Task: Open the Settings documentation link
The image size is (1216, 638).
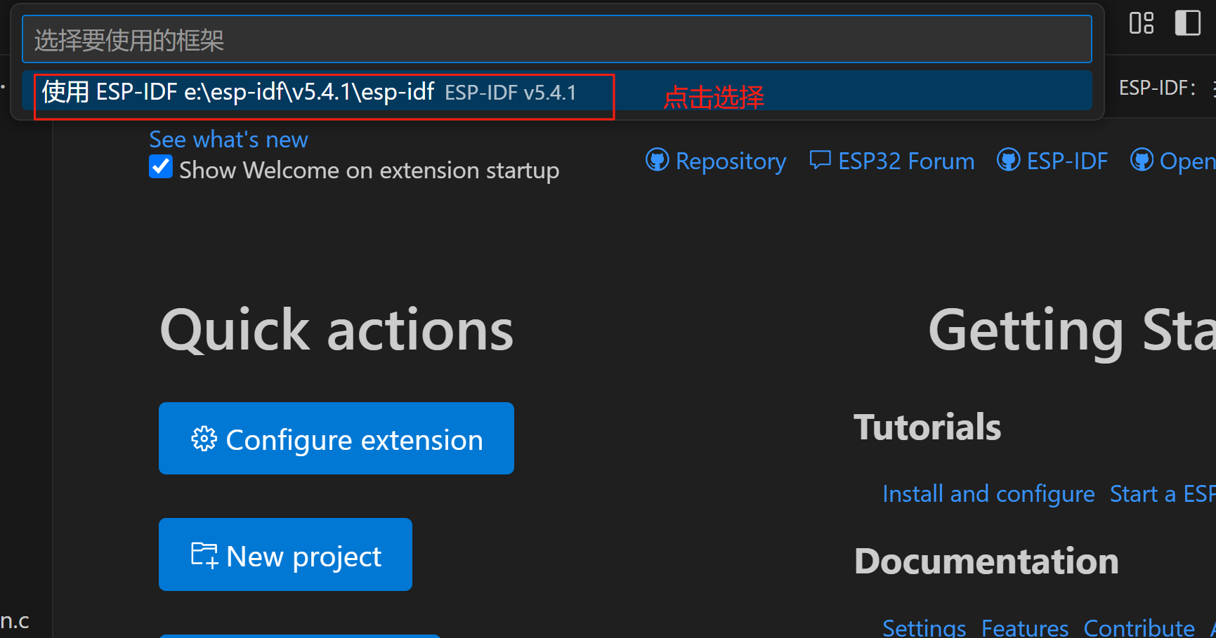Action: [924, 627]
